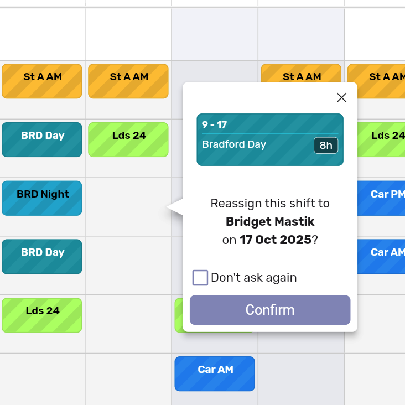Click the St A AM shift in first column
Screen dimensions: 405x405
42,81
